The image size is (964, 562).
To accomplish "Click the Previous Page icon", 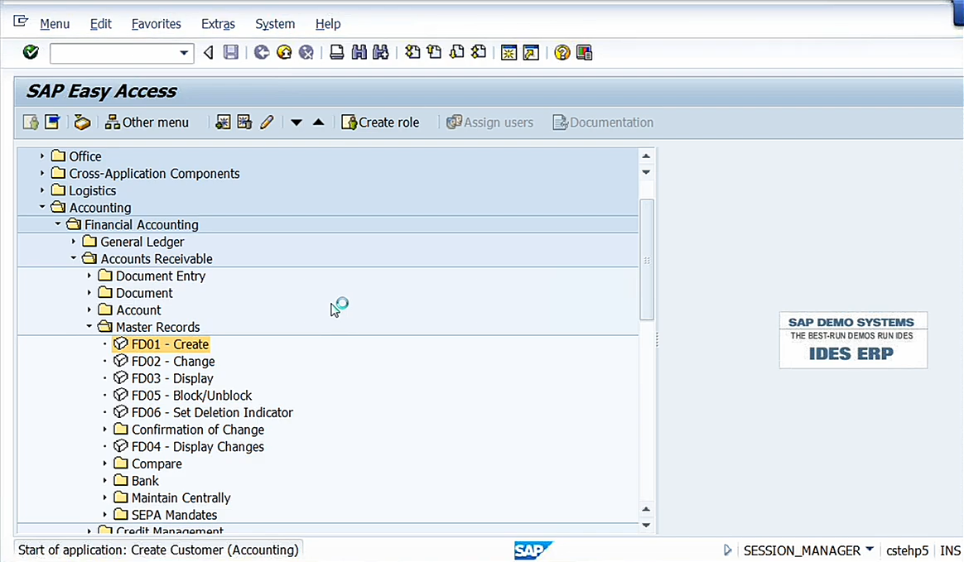I will (x=434, y=52).
